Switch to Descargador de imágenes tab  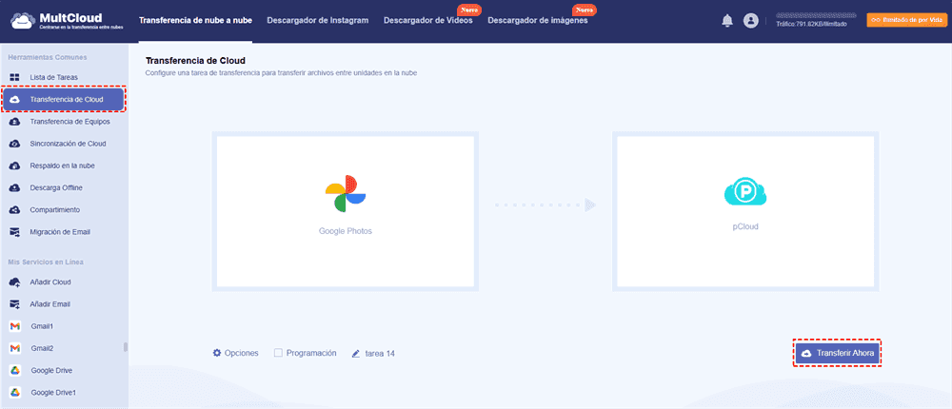(538, 21)
